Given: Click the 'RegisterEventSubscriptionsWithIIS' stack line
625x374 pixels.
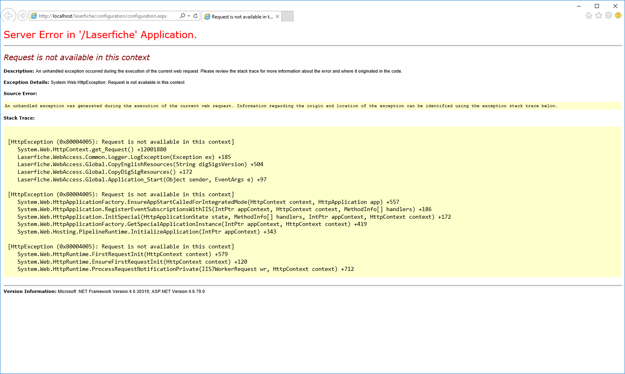Looking at the screenshot, I should tap(224, 209).
